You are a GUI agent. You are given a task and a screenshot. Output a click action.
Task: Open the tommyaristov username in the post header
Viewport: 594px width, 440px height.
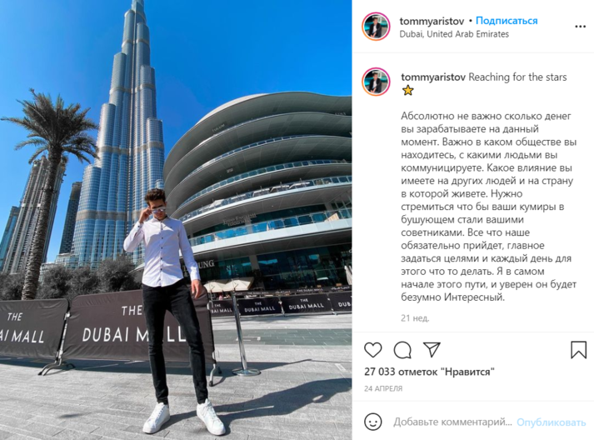[431, 21]
